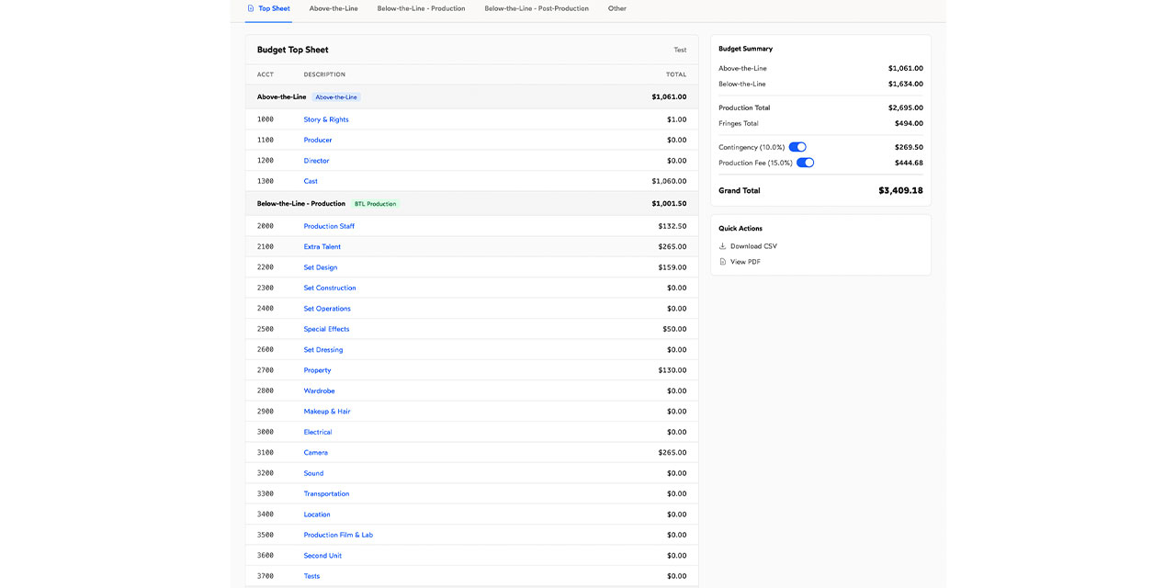Screen dimensions: 1176x588
Task: Collapse the Above-the-Line section header row
Action: pyautogui.click(x=281, y=96)
